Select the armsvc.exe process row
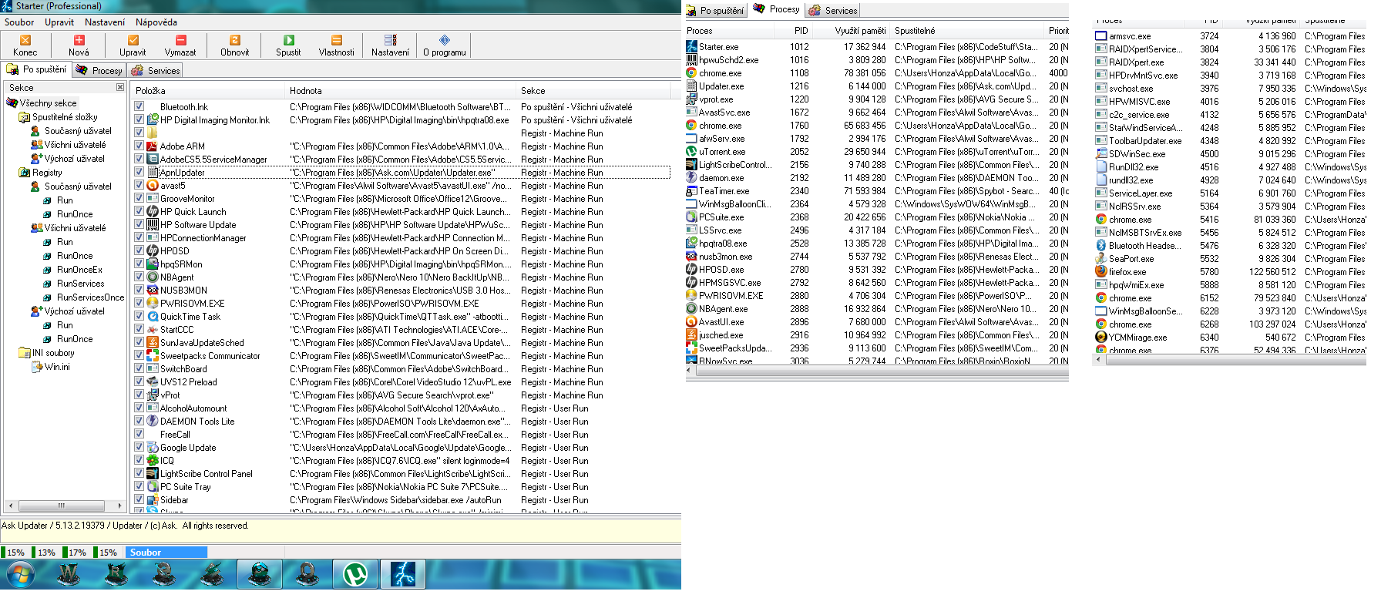 click(x=1230, y=36)
